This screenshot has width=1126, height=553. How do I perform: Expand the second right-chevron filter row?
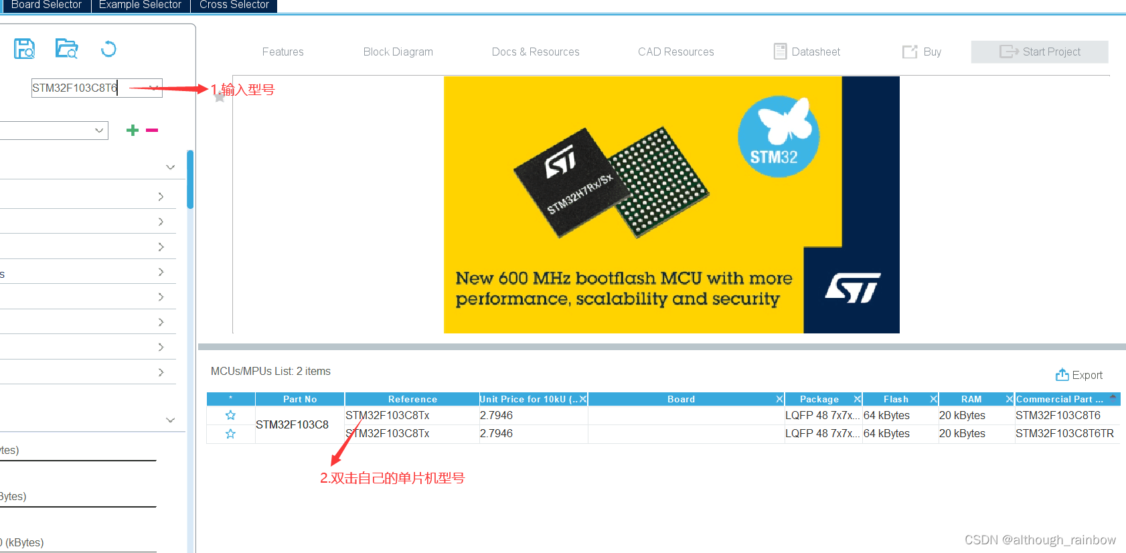pyautogui.click(x=161, y=222)
